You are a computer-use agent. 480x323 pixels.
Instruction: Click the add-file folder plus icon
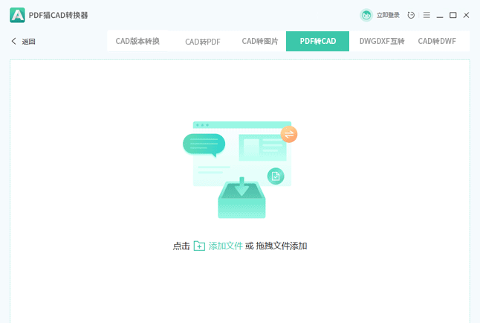(199, 246)
